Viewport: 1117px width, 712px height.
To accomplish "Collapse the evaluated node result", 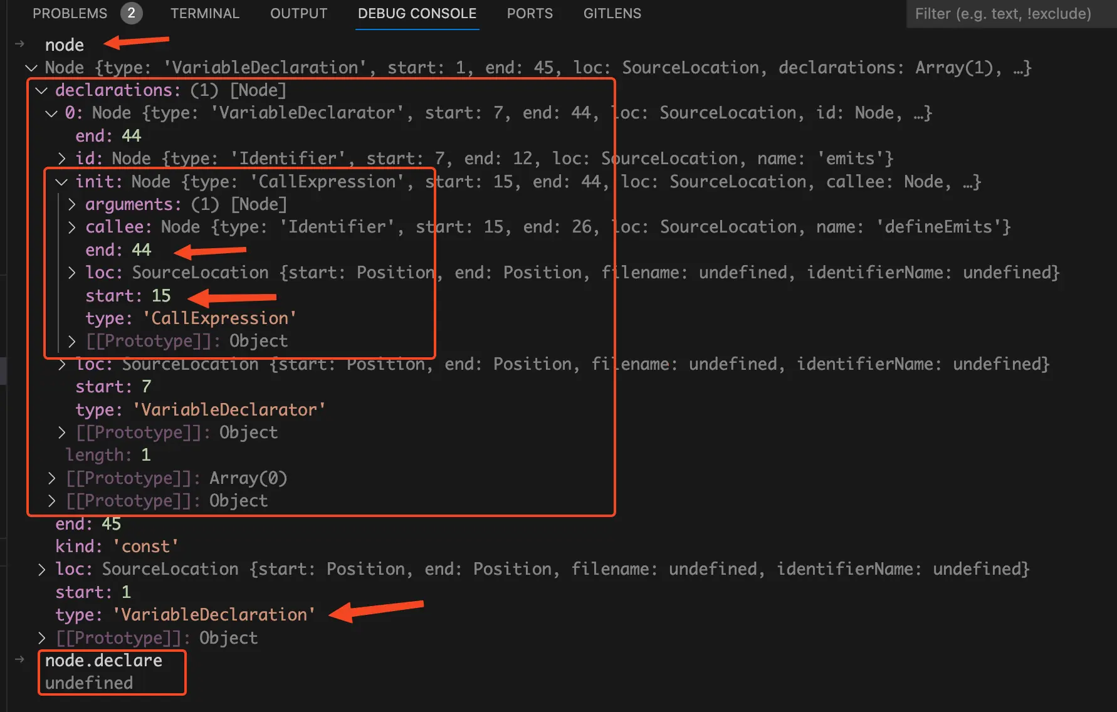I will pos(31,68).
